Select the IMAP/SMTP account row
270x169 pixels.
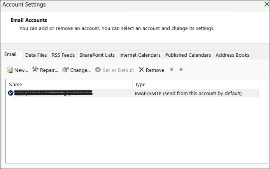pos(188,93)
